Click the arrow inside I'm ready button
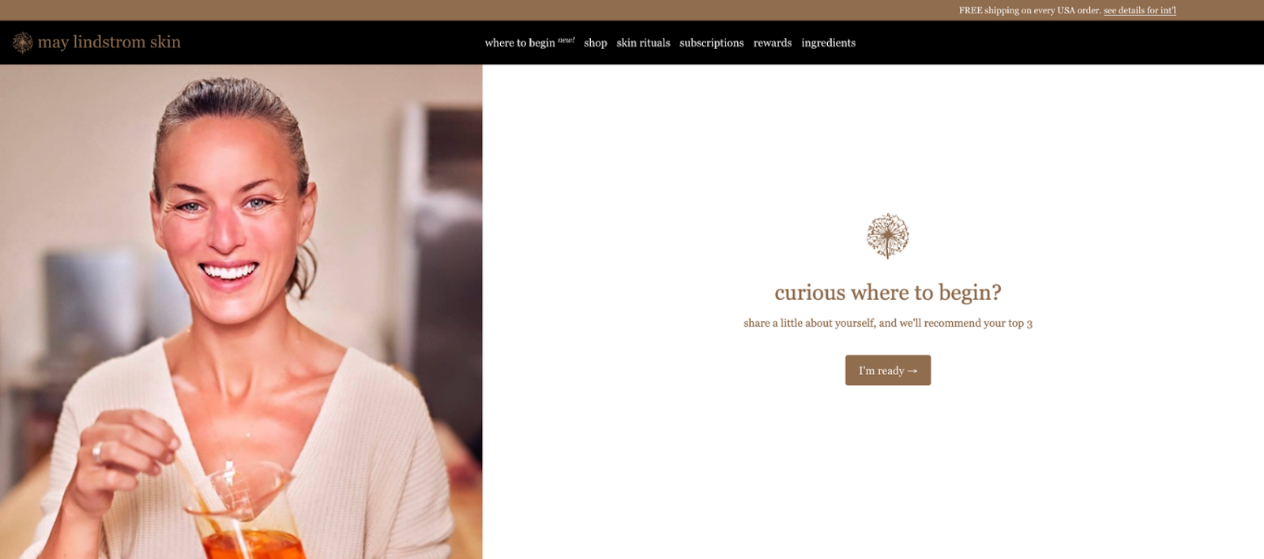The width and height of the screenshot is (1264, 559). [912, 371]
